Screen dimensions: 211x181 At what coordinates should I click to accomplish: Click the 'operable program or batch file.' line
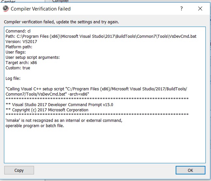point(35,126)
